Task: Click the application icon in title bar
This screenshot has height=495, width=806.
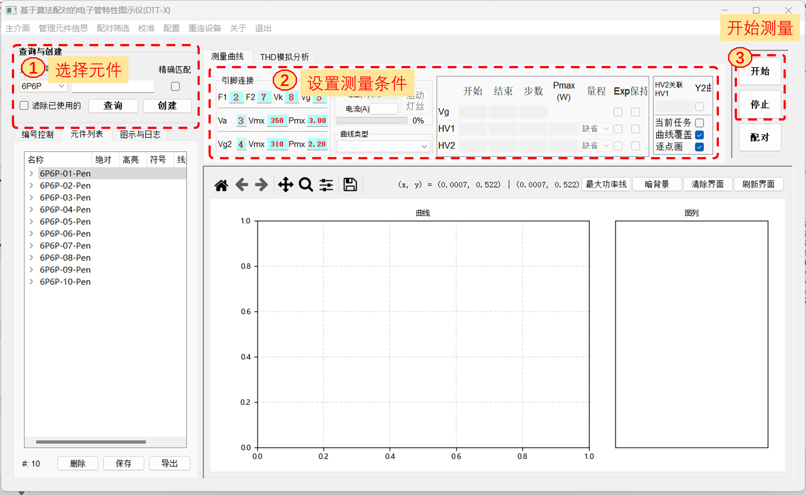Action: pos(11,10)
